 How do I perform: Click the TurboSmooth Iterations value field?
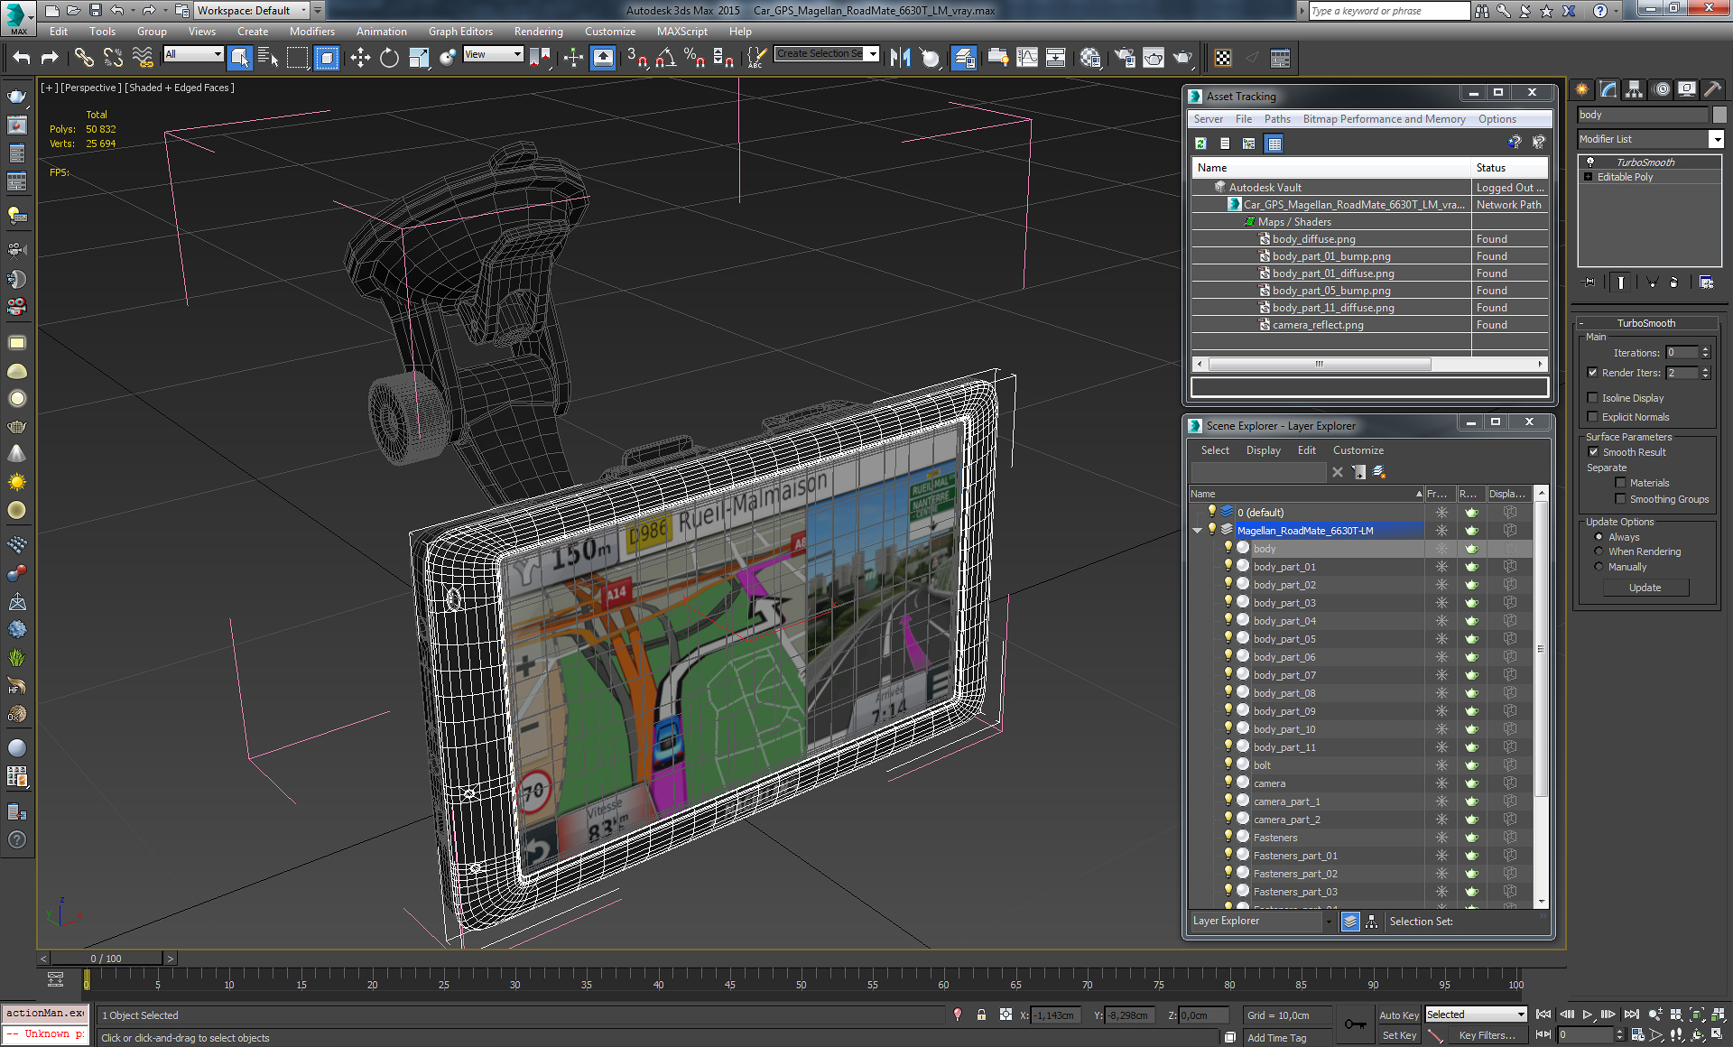1682,353
